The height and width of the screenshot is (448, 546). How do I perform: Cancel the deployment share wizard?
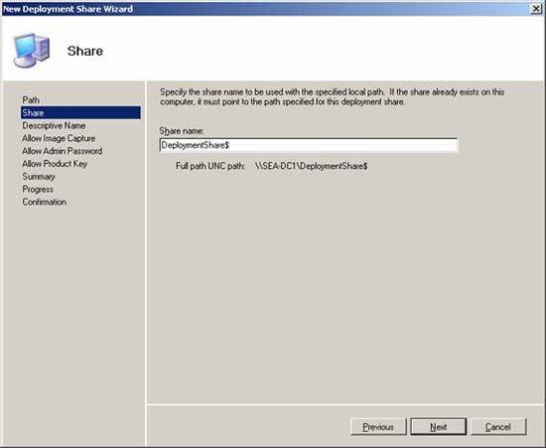tap(498, 427)
